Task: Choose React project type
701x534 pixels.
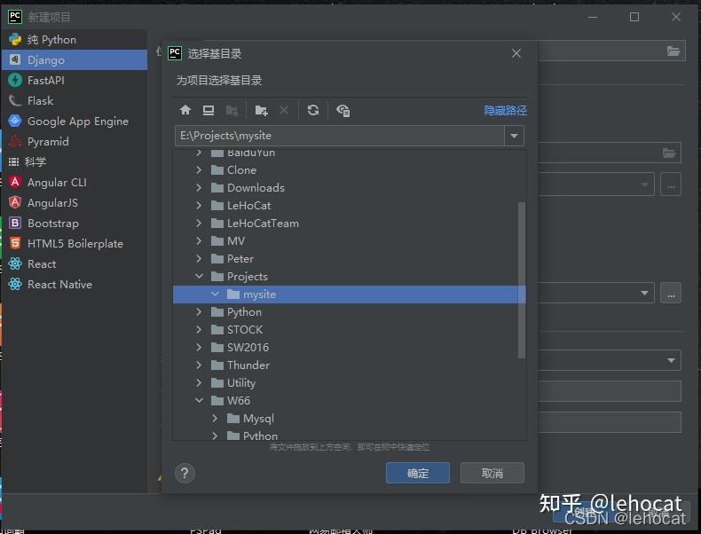Action: [x=75, y=264]
